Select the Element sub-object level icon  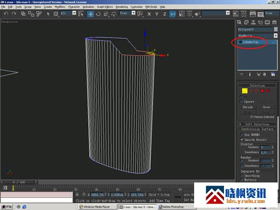point(268,91)
